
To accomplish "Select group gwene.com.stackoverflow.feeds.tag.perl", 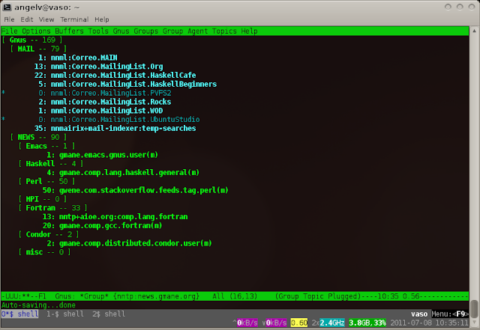I will [144, 190].
